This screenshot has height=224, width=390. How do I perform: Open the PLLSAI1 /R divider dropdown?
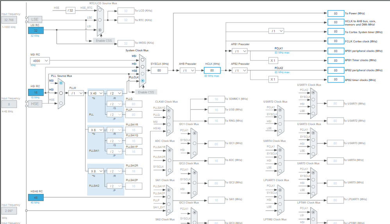pyautogui.click(x=114, y=130)
